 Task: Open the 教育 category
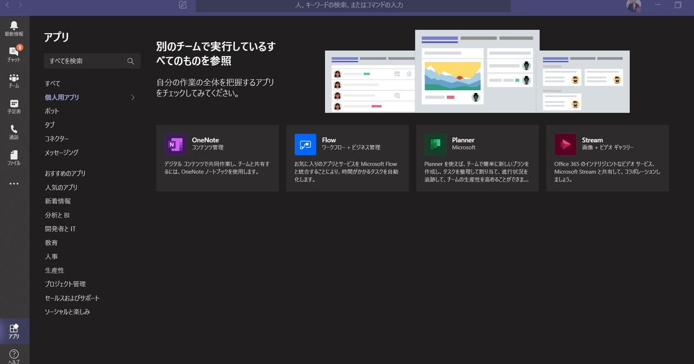(51, 243)
